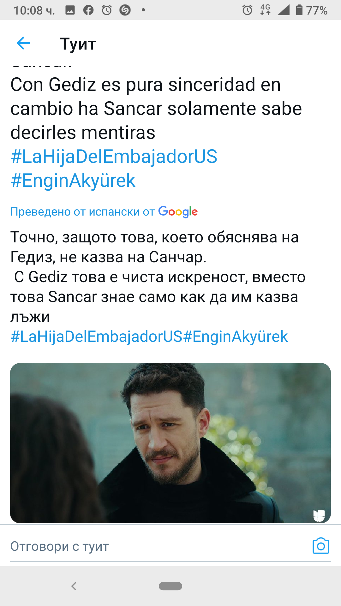341x606 pixels.
Task: Open the tweet photo of bearded man
Action: click(170, 443)
